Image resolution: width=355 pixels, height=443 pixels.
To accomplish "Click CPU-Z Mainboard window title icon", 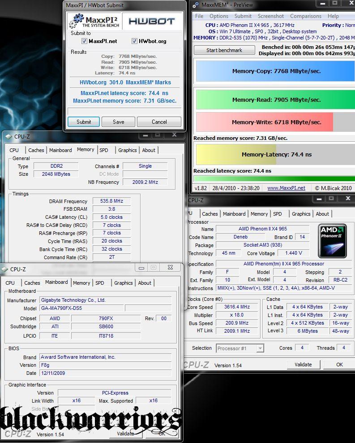I will click(x=4, y=269).
